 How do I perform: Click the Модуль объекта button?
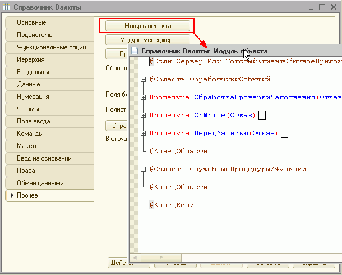pyautogui.click(x=147, y=26)
